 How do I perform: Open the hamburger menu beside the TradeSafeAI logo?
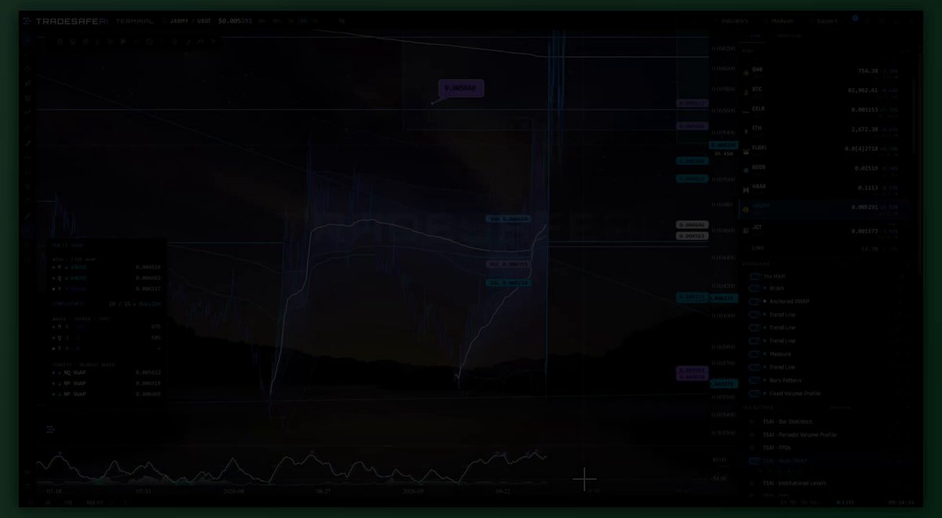pos(27,21)
